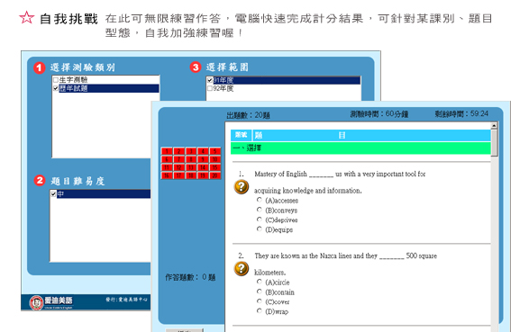Jump to question 13 in red number grid

click(x=191, y=167)
